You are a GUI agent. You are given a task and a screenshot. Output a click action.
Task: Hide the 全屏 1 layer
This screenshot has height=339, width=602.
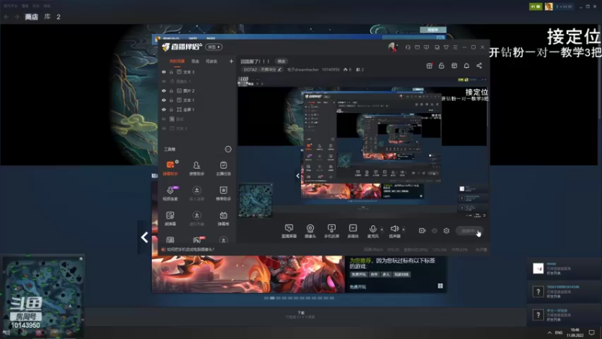tap(164, 109)
